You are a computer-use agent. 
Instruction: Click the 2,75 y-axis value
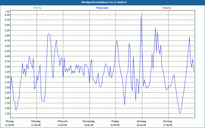click(x=7, y=82)
